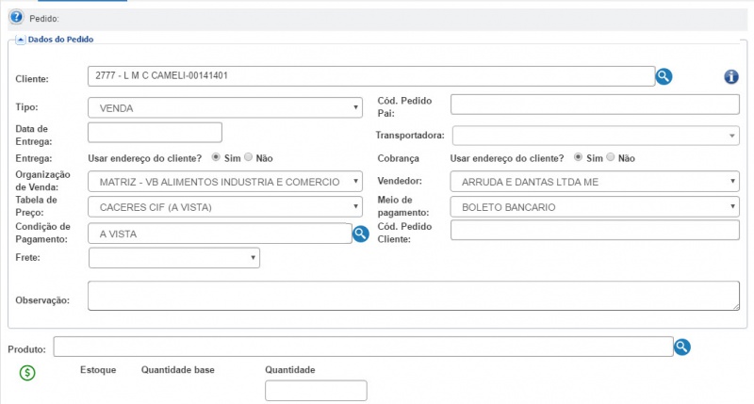This screenshot has height=404, width=754.
Task: Select Não for Cobrança client address
Action: pyautogui.click(x=610, y=157)
